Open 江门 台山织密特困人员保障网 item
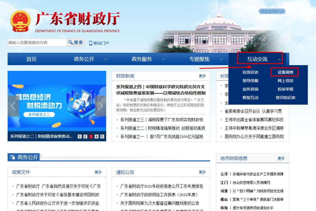 coord(245,183)
